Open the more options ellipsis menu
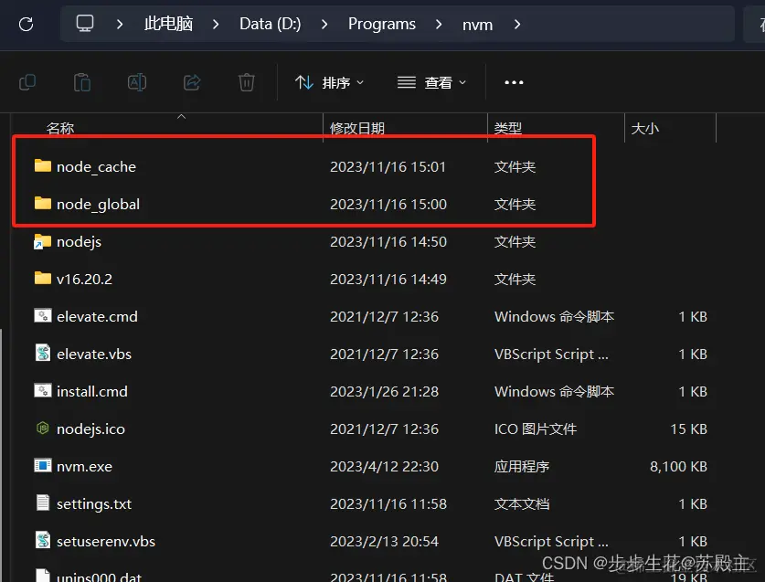 (514, 82)
